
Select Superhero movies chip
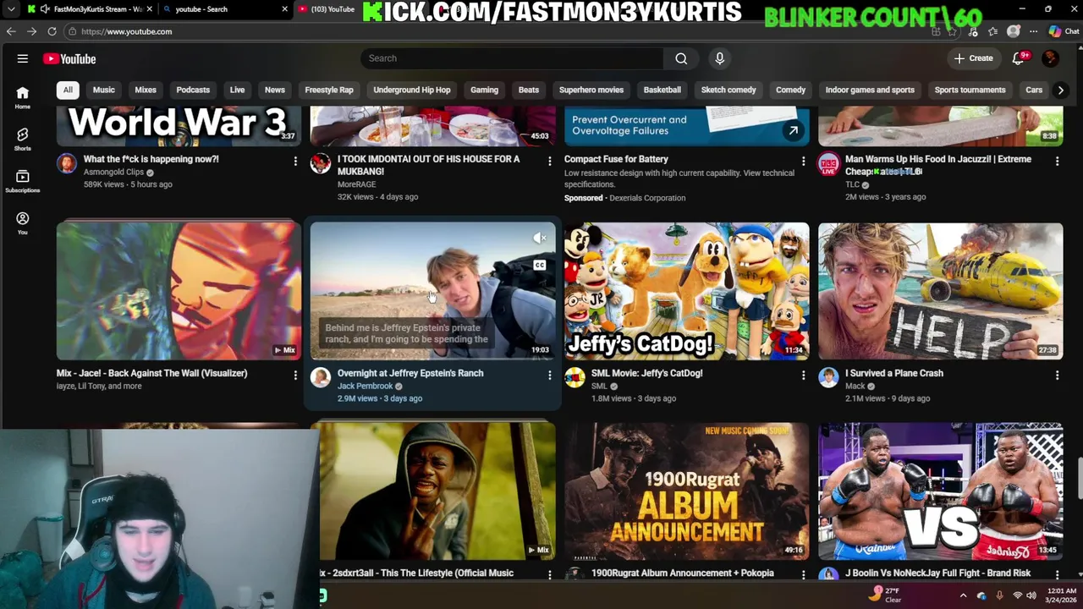(x=591, y=90)
